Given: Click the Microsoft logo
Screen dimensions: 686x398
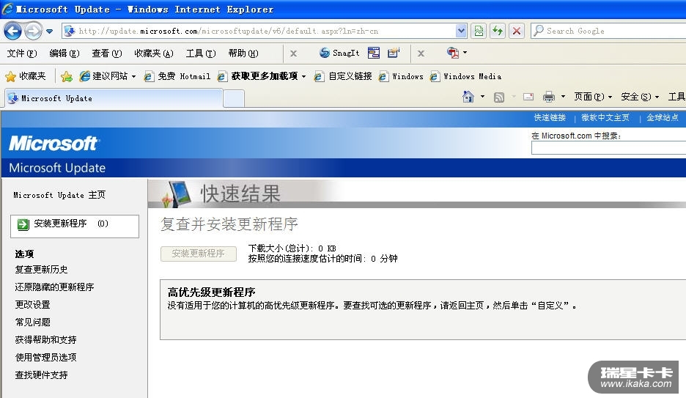Looking at the screenshot, I should 54,144.
